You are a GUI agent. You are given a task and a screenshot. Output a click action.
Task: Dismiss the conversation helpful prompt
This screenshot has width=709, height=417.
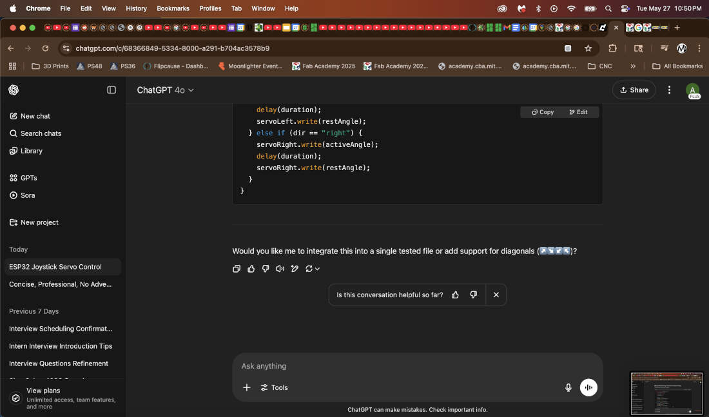[x=496, y=295]
